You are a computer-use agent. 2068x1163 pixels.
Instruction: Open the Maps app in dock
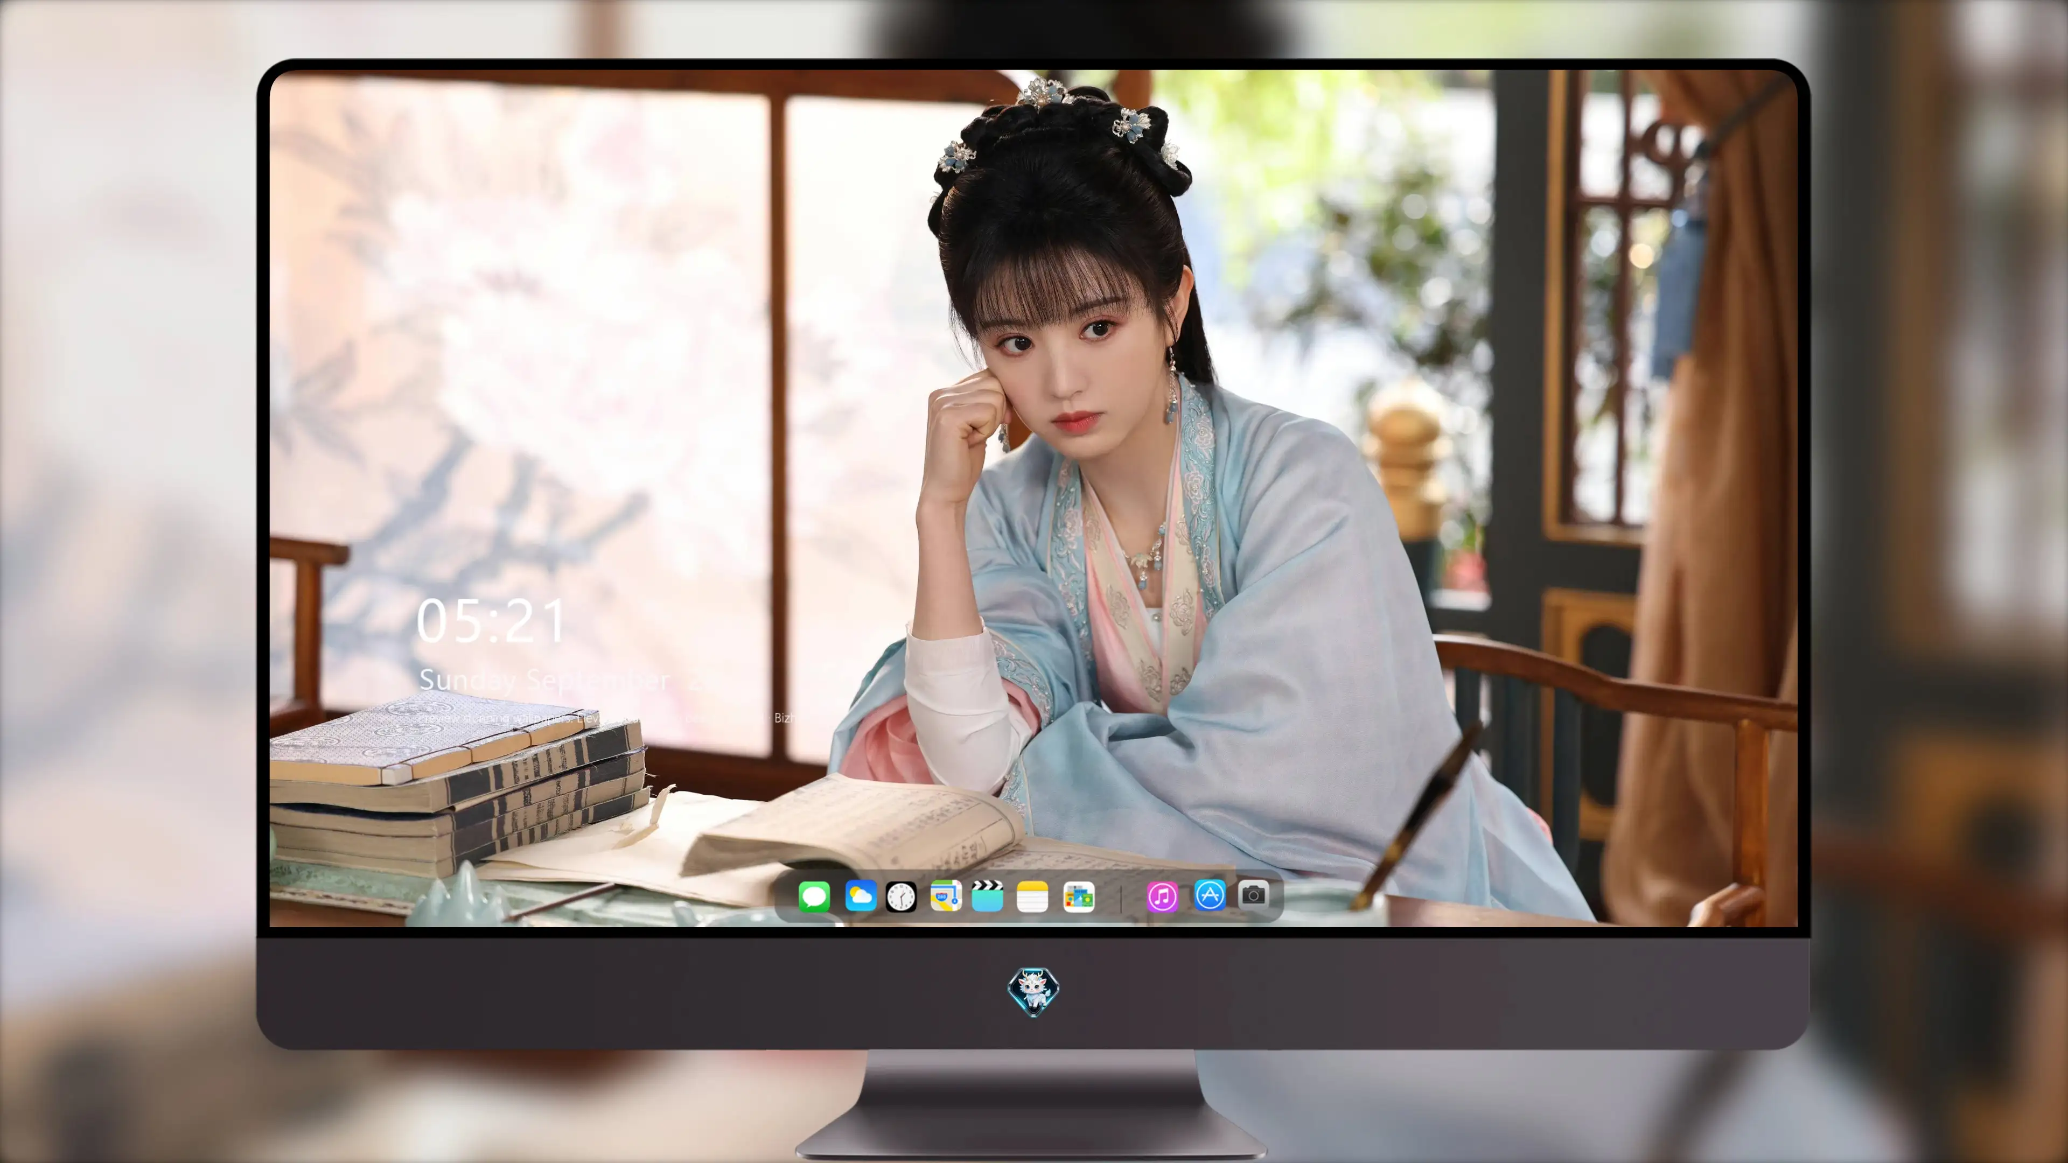click(946, 896)
